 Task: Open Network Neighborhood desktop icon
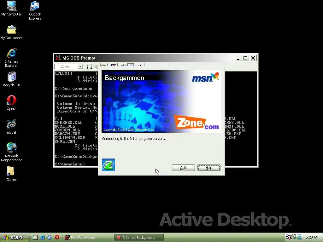pos(11,152)
